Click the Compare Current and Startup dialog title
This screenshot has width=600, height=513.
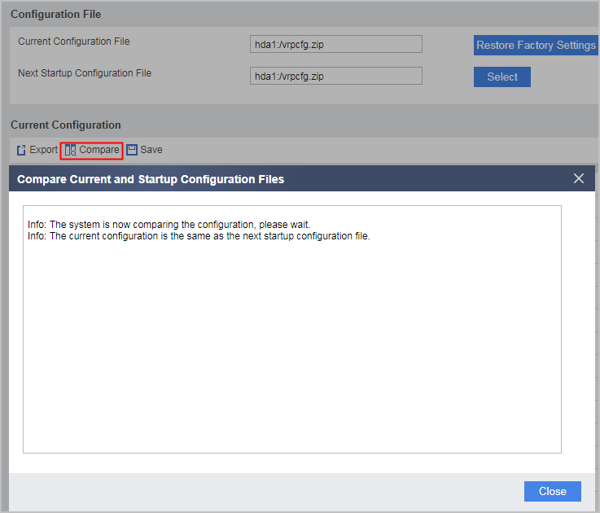[151, 179]
